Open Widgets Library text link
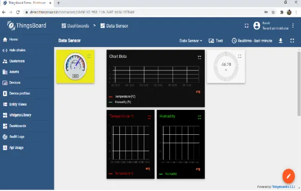The height and width of the screenshot is (191, 301). coord(20,115)
